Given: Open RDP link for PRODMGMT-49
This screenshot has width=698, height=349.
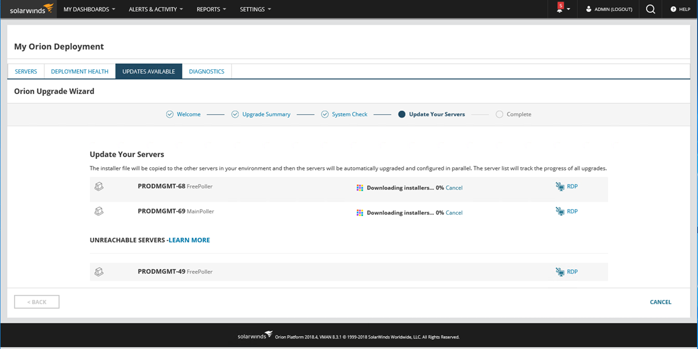Looking at the screenshot, I should 573,272.
